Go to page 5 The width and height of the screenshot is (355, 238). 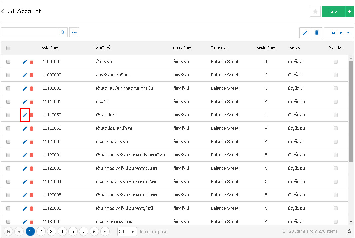[x=73, y=231]
